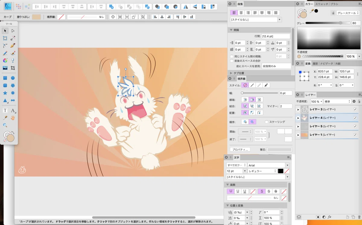
Task: Click the stroke 幅 width slider
Action: [x=259, y=93]
